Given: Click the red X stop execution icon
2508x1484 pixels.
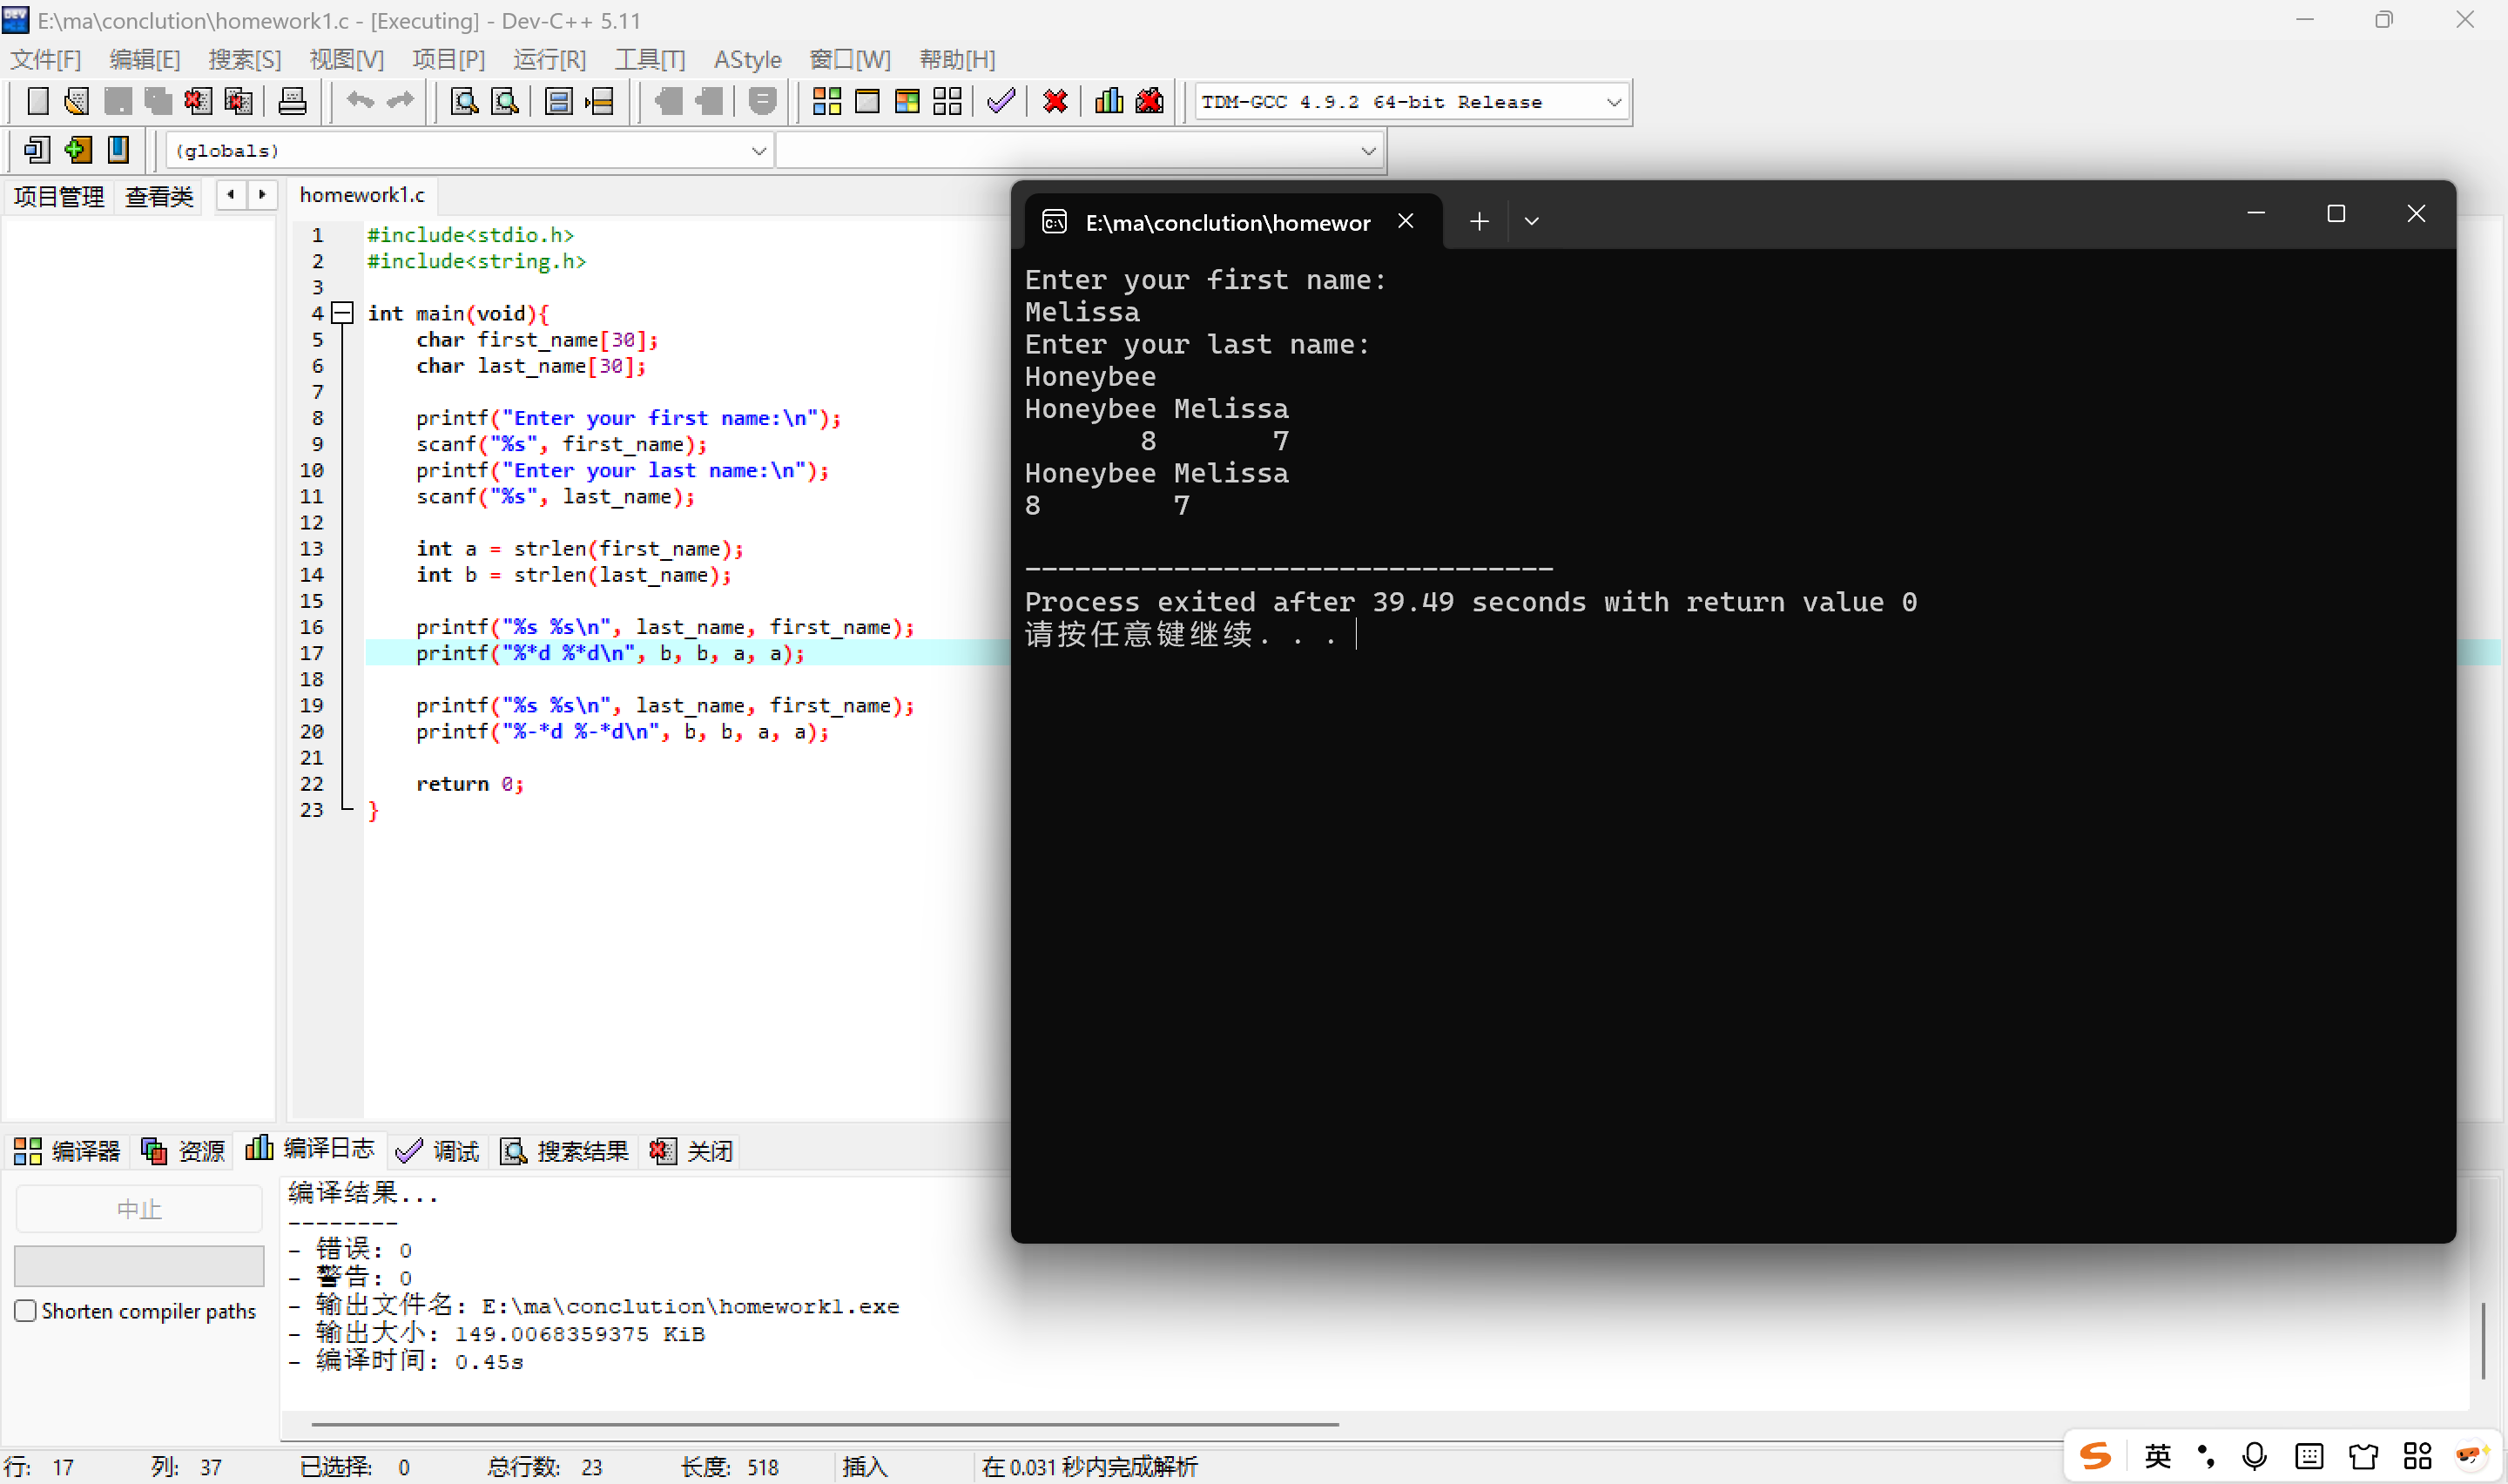Looking at the screenshot, I should [1055, 101].
